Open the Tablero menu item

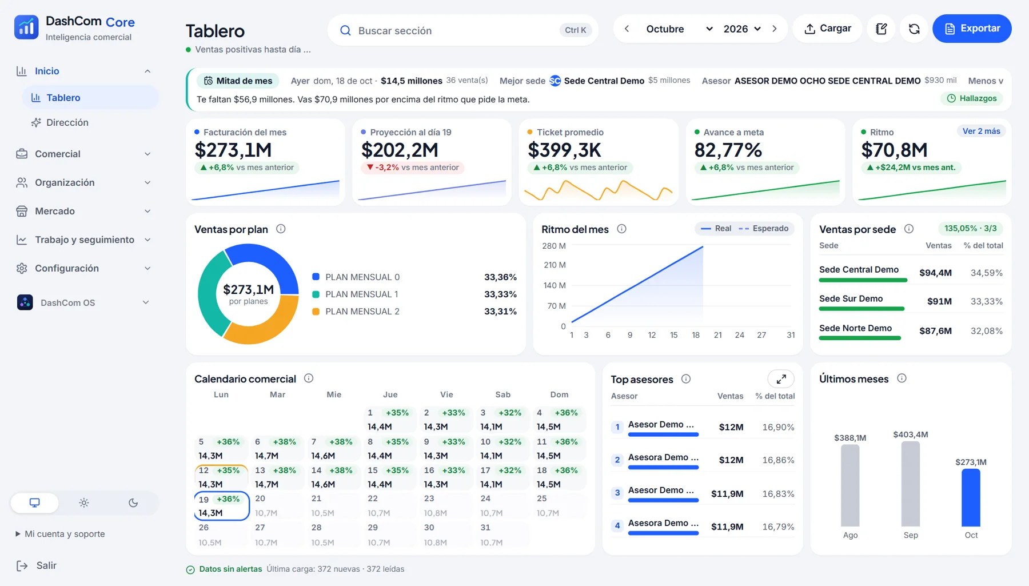click(90, 98)
